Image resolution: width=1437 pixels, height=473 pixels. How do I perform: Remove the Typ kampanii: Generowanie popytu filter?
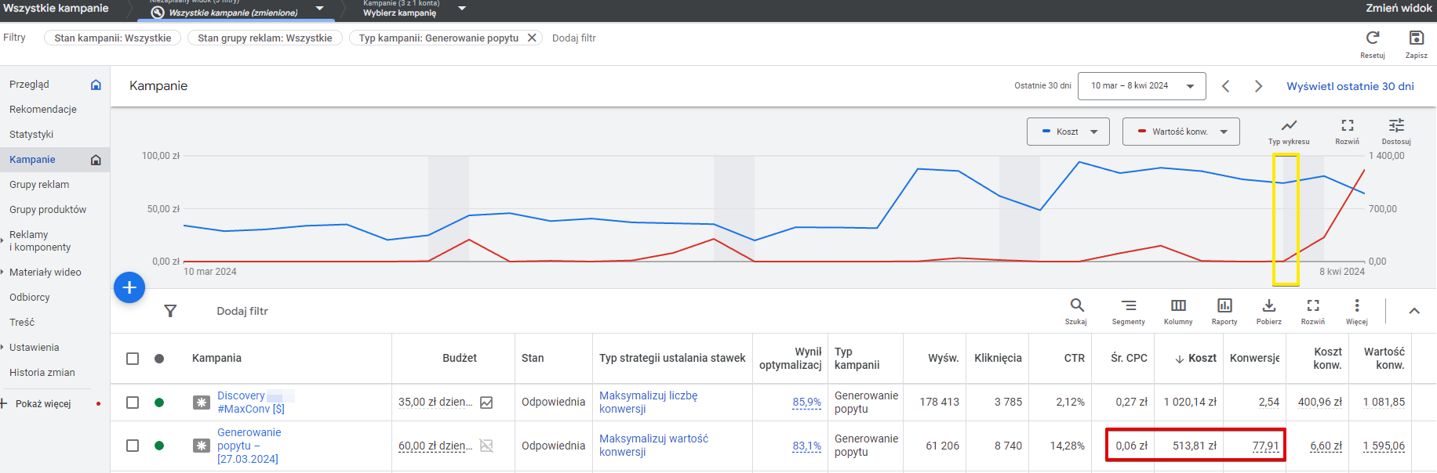click(532, 38)
